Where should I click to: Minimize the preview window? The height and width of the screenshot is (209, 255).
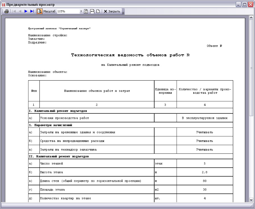(x=238, y=4)
